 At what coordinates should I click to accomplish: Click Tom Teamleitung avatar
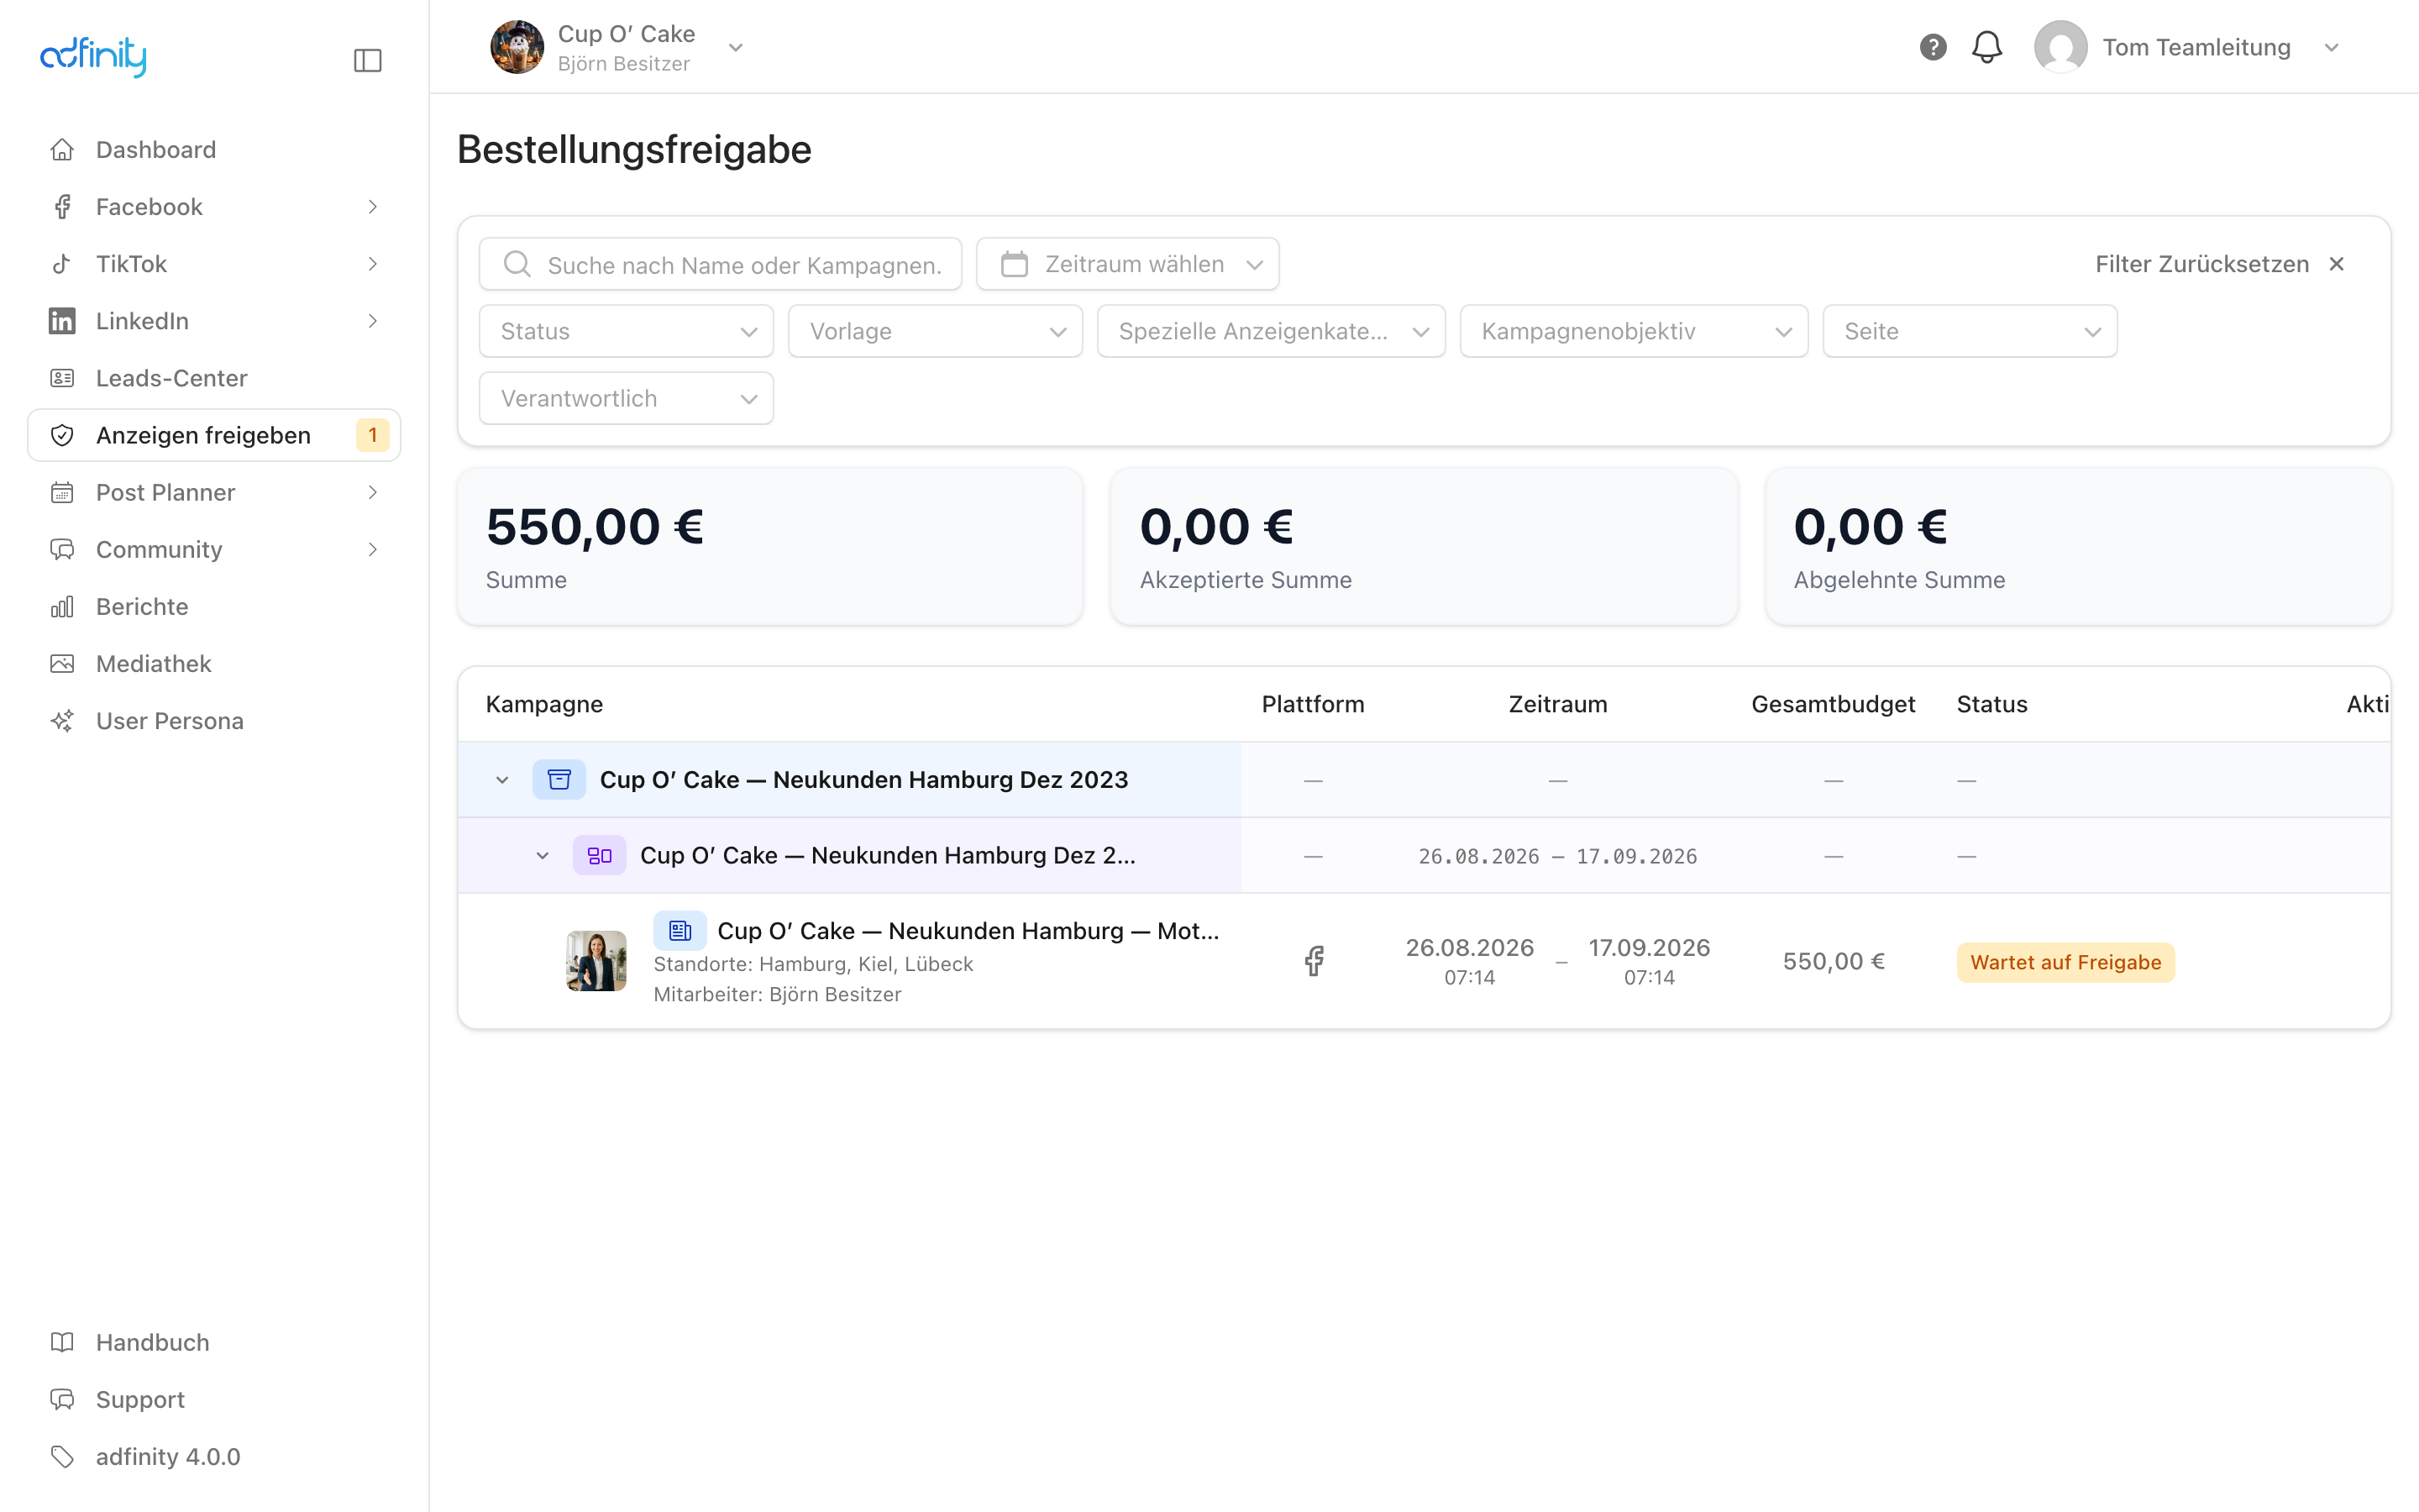coord(2060,47)
